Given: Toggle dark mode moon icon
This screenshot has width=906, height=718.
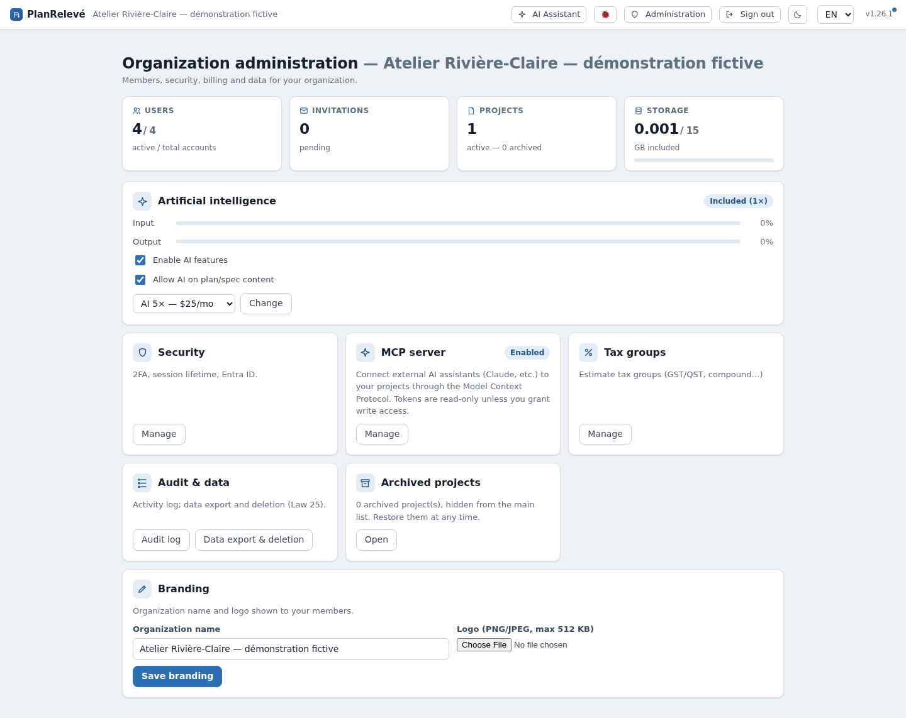Looking at the screenshot, I should (x=798, y=14).
